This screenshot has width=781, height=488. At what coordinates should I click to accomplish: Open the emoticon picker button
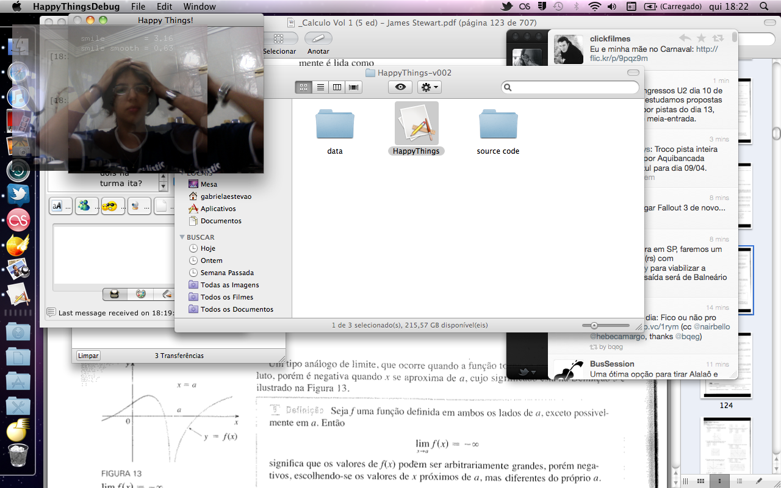tap(113, 206)
